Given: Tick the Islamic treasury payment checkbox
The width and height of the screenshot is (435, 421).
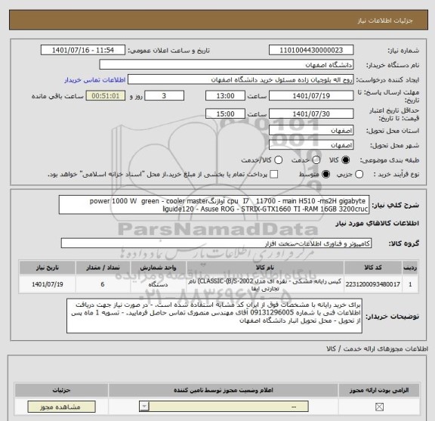Looking at the screenshot, I should (x=274, y=174).
